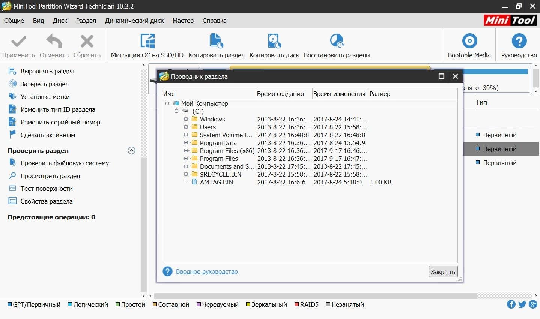
Task: Click the MiniTool logo
Action: pyautogui.click(x=510, y=20)
